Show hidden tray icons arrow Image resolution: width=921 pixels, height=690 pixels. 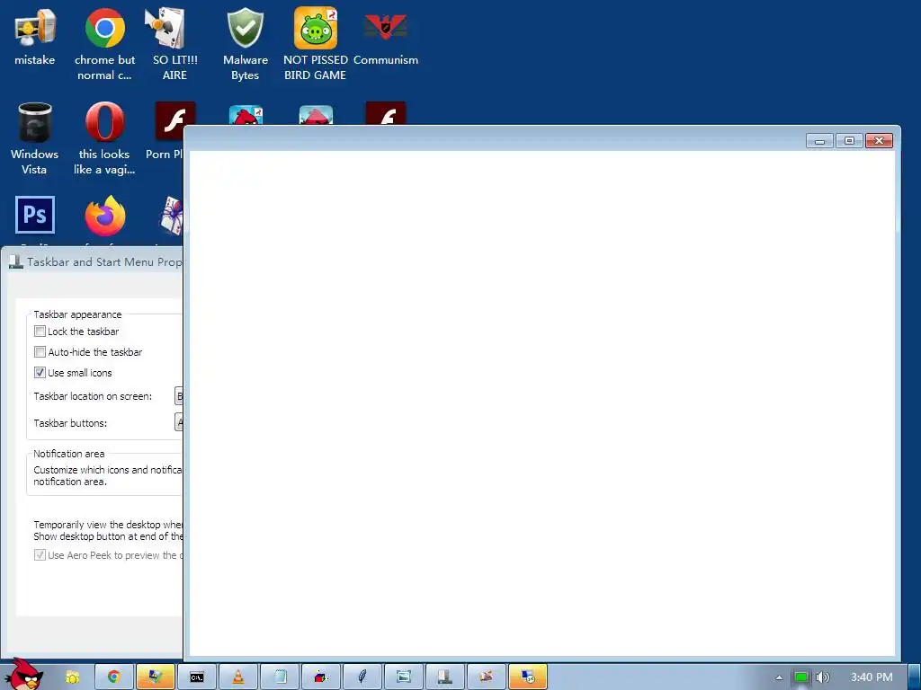click(779, 677)
